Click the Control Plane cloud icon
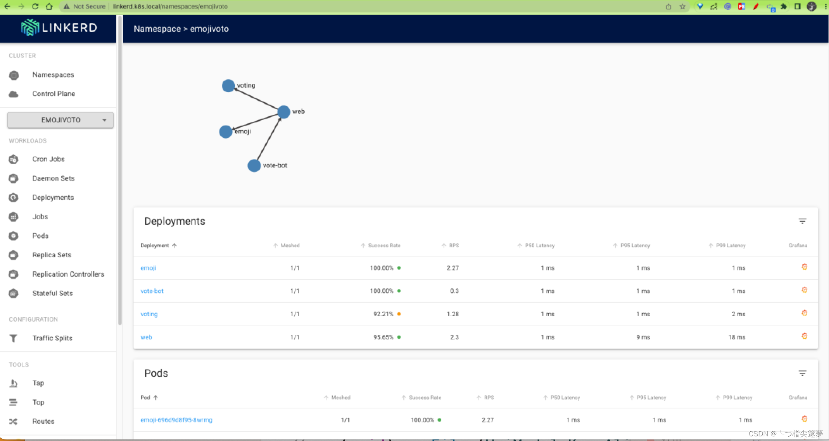829x441 pixels. click(x=14, y=94)
